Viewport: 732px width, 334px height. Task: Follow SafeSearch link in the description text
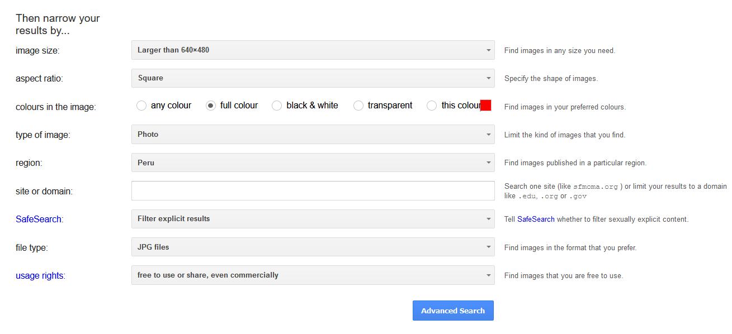tap(536, 220)
